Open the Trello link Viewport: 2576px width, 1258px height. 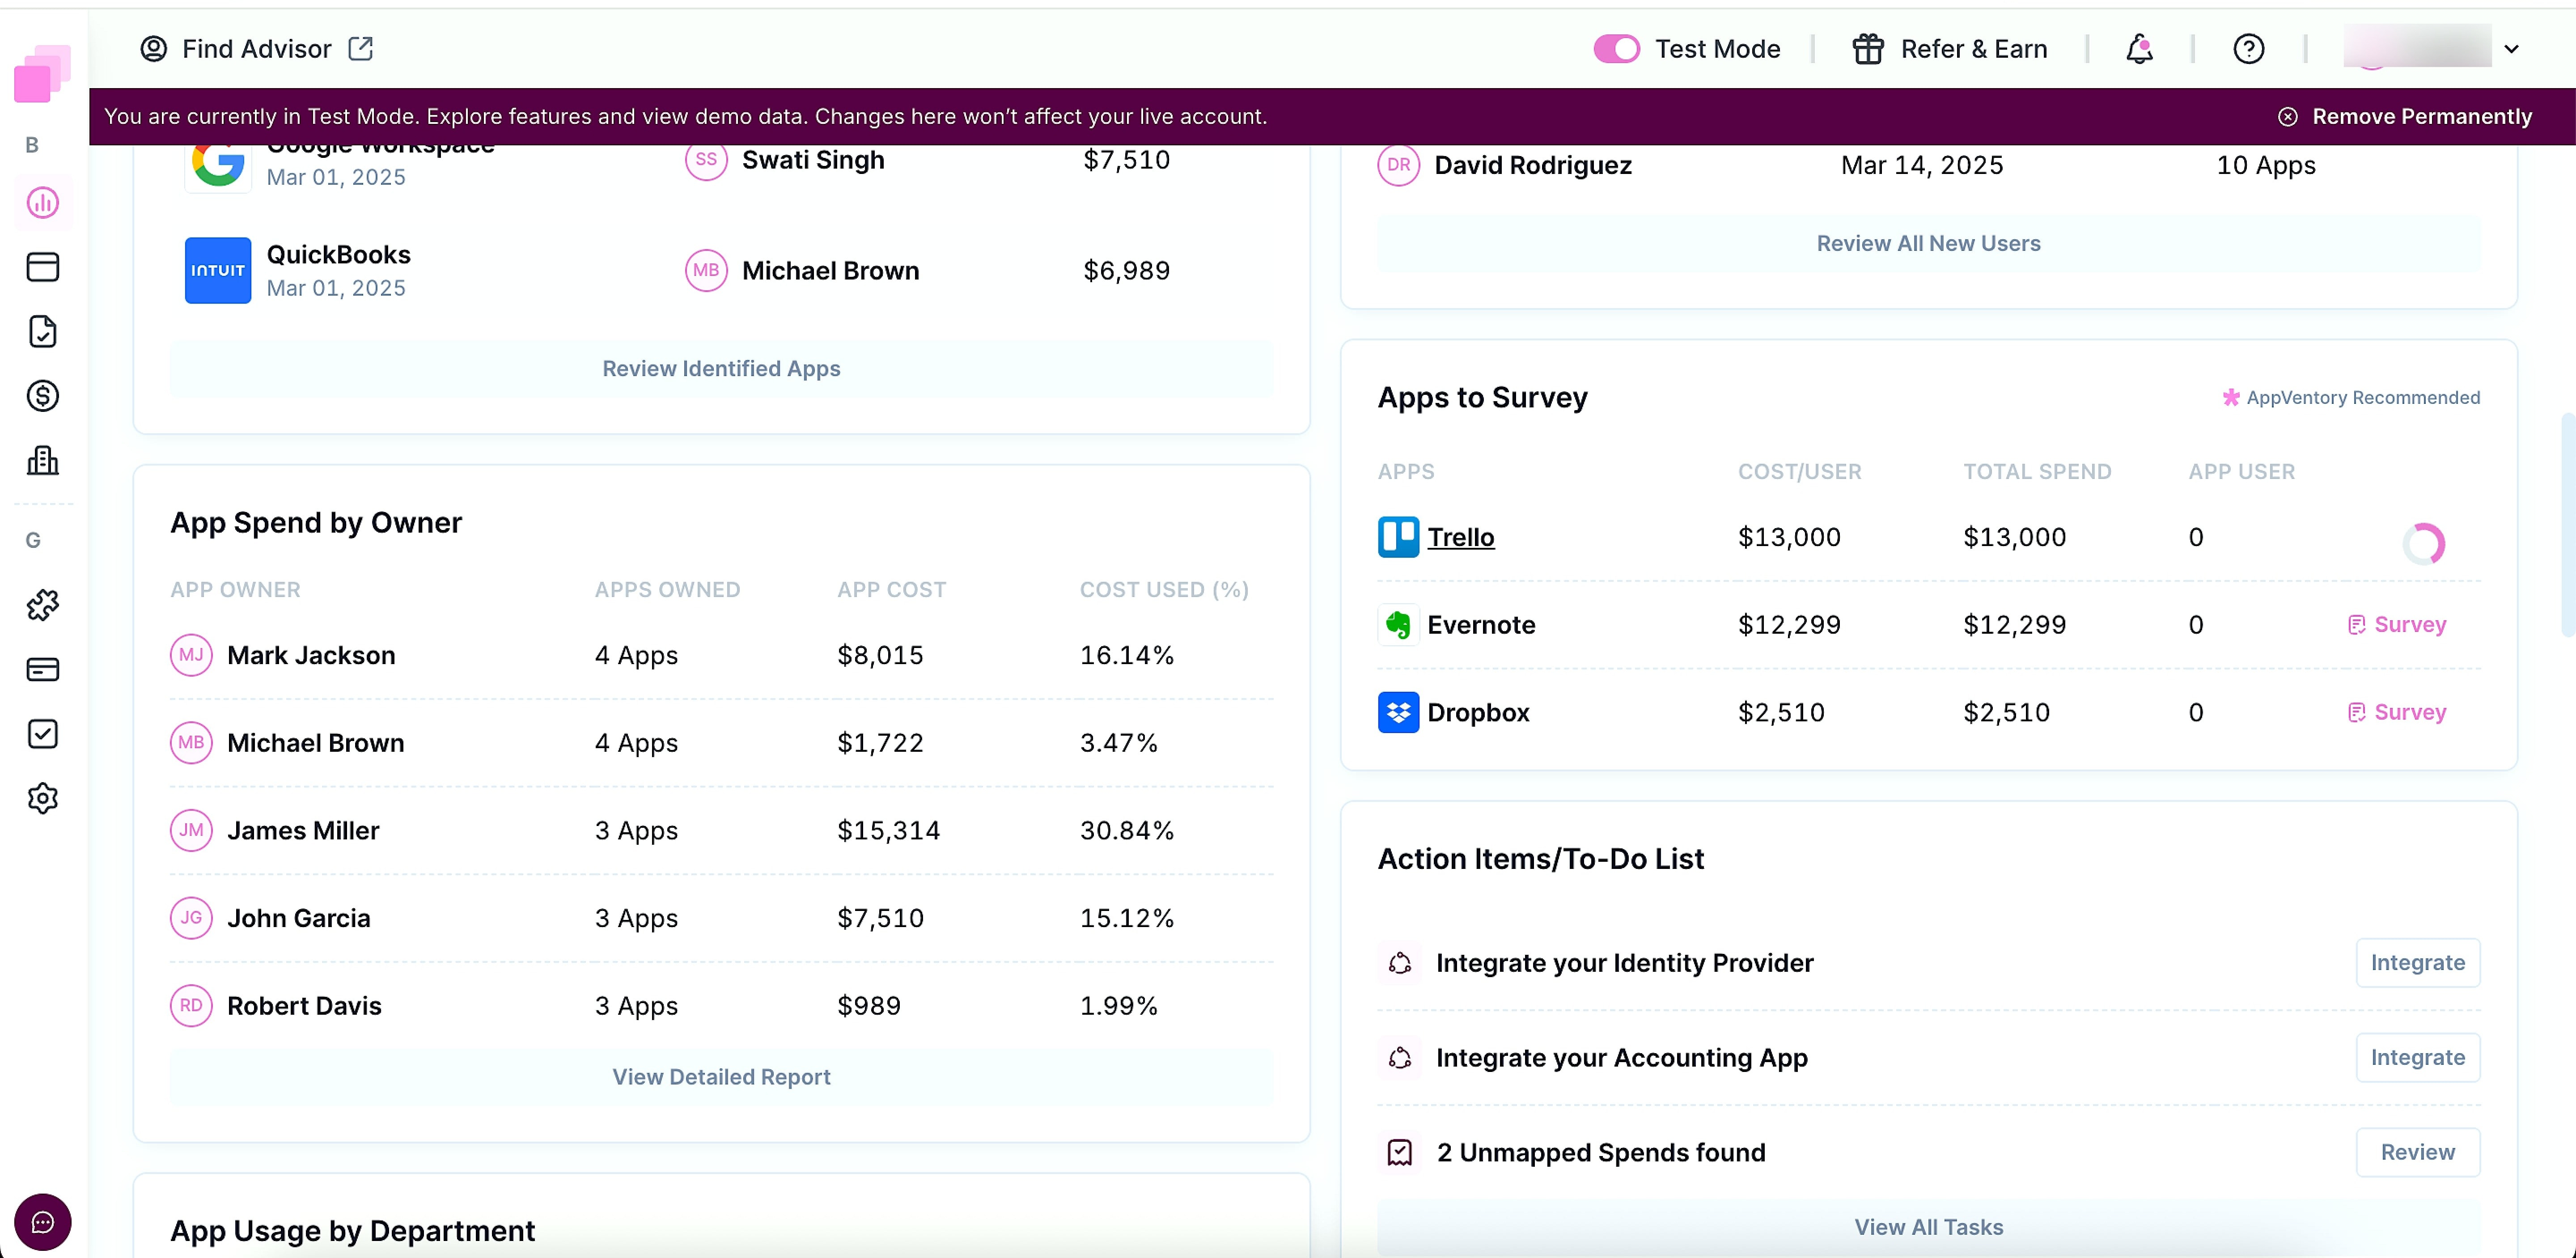1460,537
